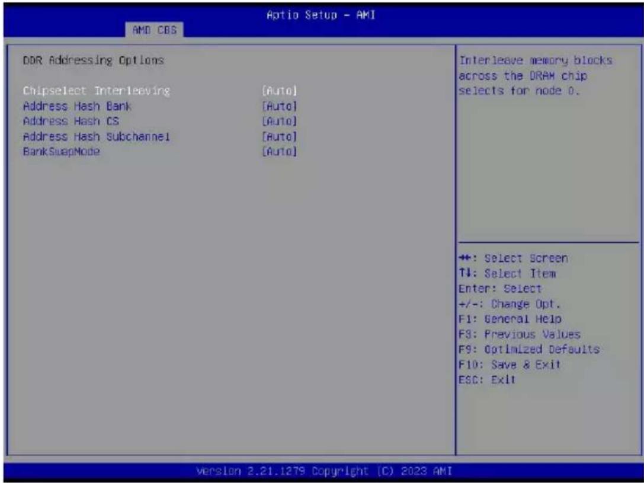Click the F10: Save & Exit hint
The height and width of the screenshot is (483, 644).
pyautogui.click(x=510, y=364)
